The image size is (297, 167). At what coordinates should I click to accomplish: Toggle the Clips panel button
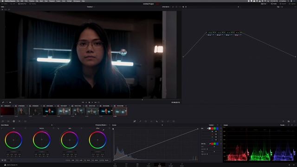pyautogui.click(x=264, y=4)
